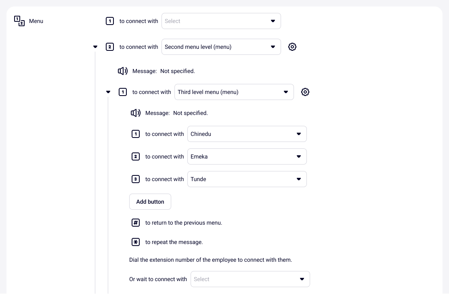This screenshot has height=294, width=449.
Task: Open the empty Select dropdown for key 1
Action: point(221,21)
